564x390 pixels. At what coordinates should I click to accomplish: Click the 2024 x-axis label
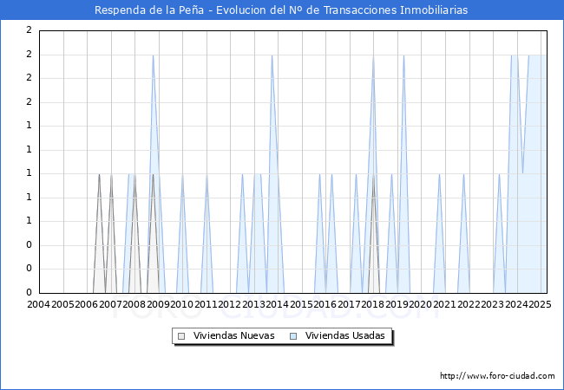pos(516,304)
